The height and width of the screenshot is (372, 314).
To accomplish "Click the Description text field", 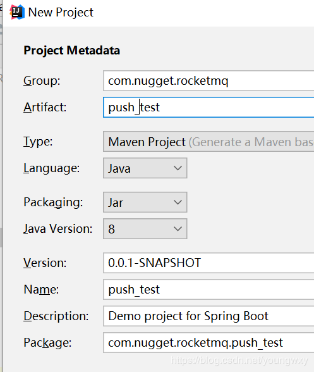I will 208,316.
